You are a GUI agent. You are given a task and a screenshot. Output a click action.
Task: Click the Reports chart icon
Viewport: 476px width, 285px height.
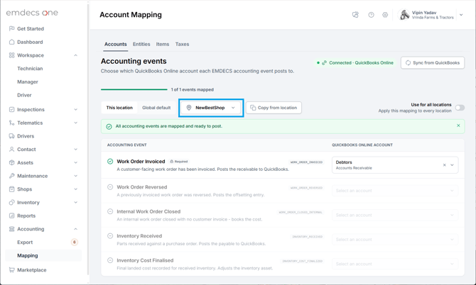click(11, 216)
